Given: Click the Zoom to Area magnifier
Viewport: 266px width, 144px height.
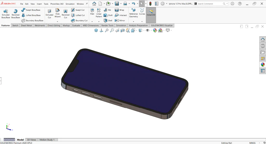Looking at the screenshot, I should tap(112, 30).
